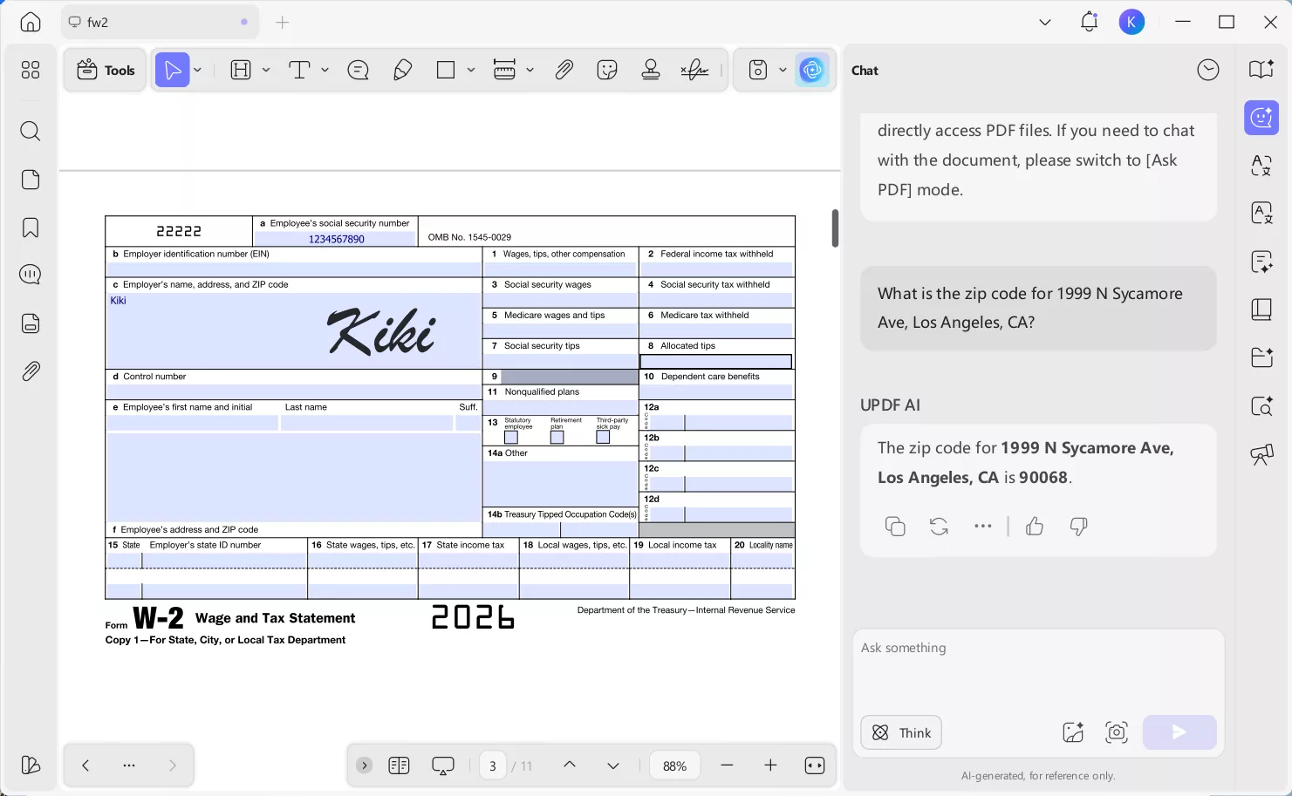The width and height of the screenshot is (1292, 796).
Task: Enable Think mode in the chat input
Action: pos(900,732)
